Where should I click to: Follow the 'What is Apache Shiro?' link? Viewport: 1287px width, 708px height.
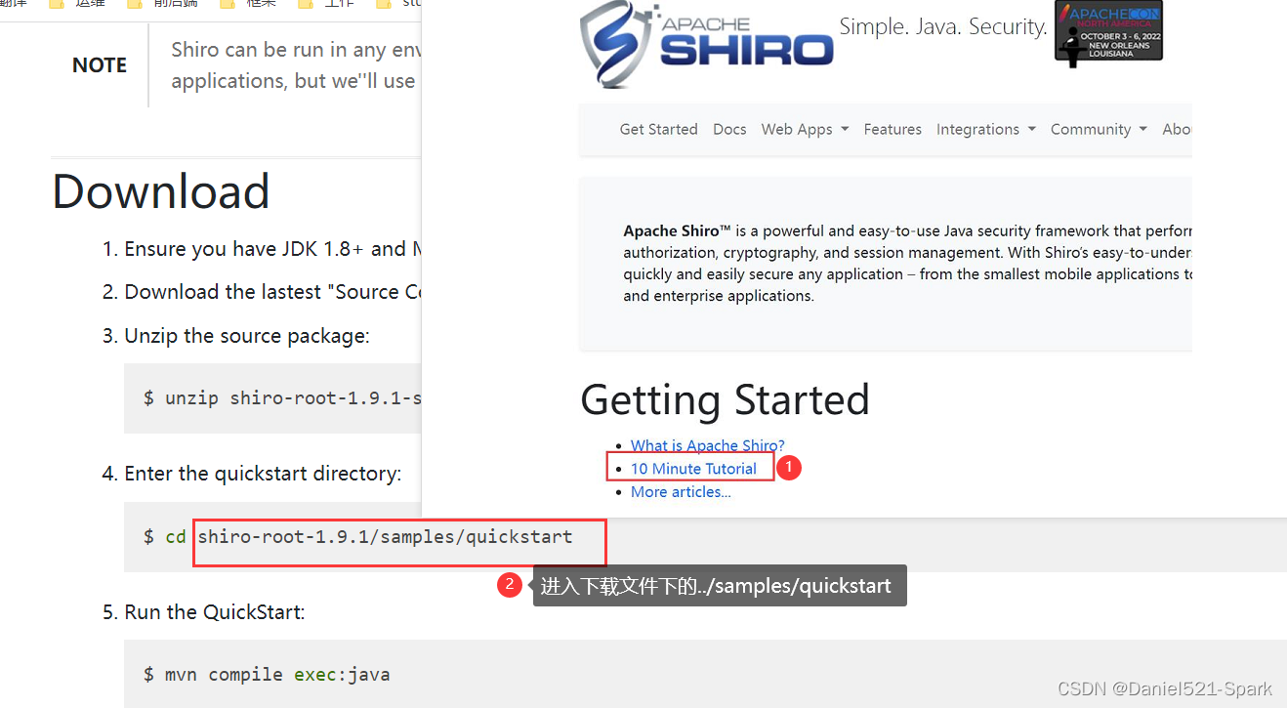(707, 445)
